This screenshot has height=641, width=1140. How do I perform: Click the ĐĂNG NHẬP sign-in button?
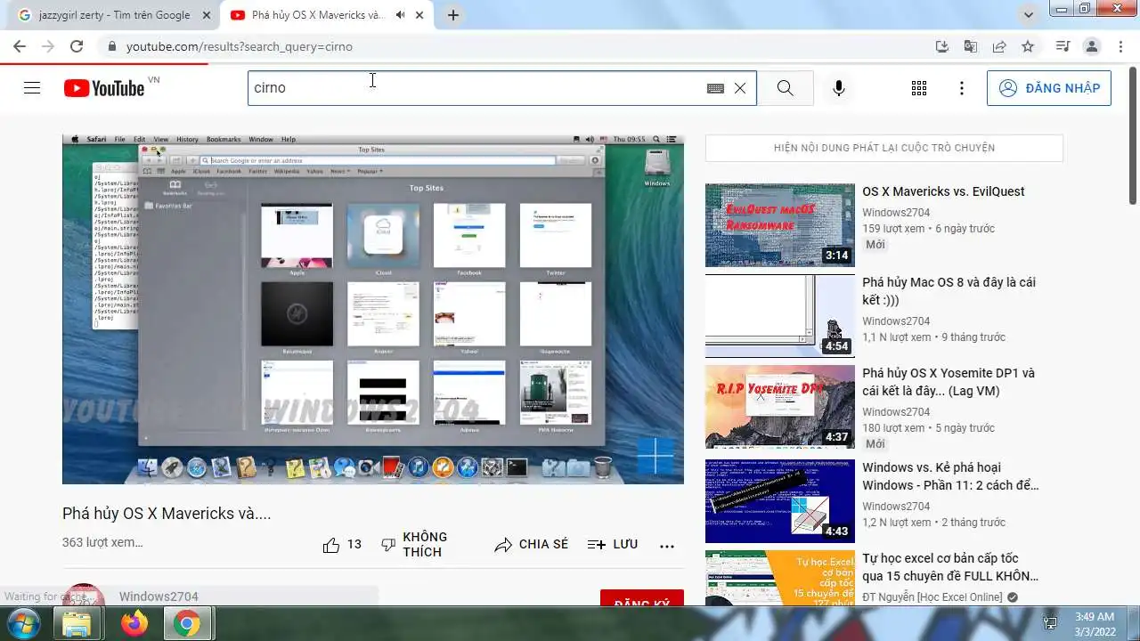click(x=1049, y=88)
